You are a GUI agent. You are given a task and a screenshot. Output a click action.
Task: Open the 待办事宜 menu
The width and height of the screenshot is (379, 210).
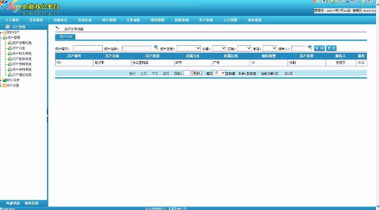tap(254, 20)
